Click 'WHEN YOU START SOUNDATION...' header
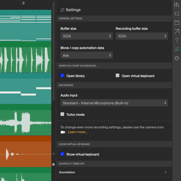The width and height of the screenshot is (181, 181). [x=114, y=66]
